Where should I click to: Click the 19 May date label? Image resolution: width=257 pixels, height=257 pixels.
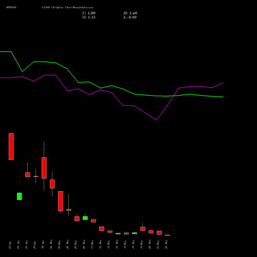(x=141, y=245)
